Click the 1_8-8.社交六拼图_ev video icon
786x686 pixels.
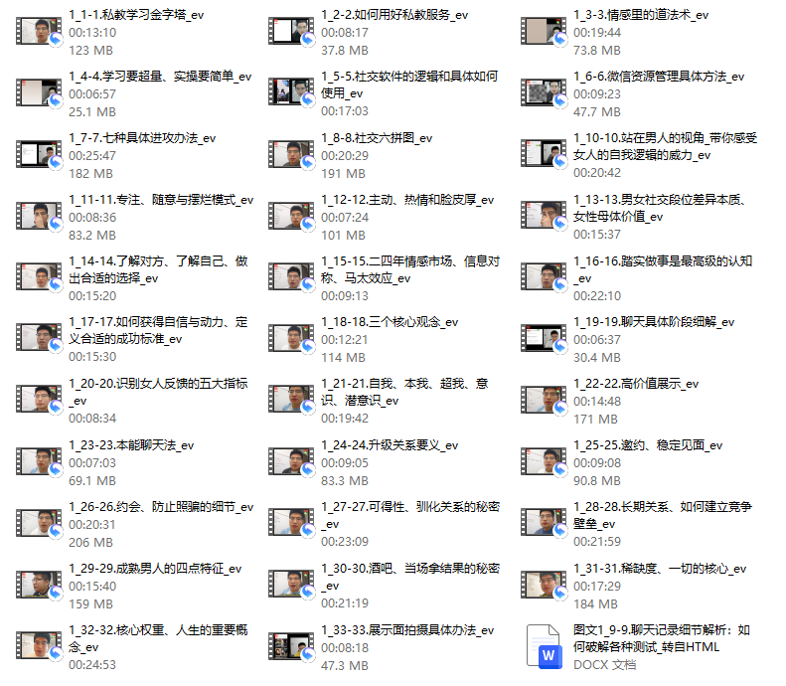pos(291,155)
